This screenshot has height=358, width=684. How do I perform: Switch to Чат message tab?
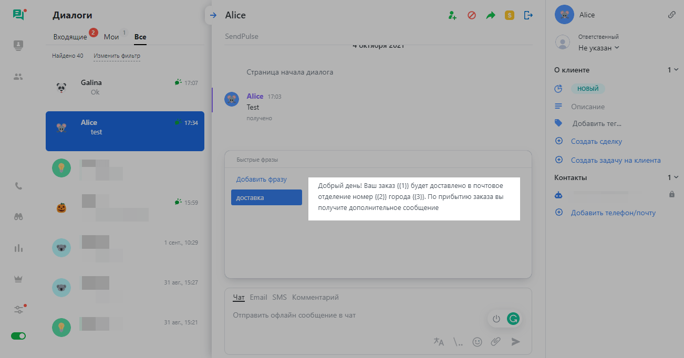[x=239, y=297]
